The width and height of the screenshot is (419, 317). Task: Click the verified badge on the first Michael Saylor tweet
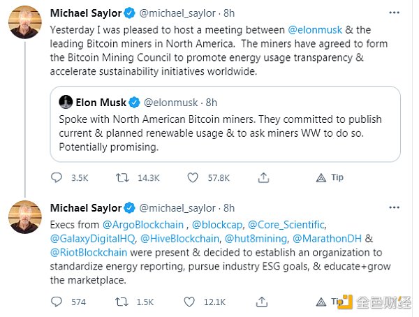pos(130,13)
